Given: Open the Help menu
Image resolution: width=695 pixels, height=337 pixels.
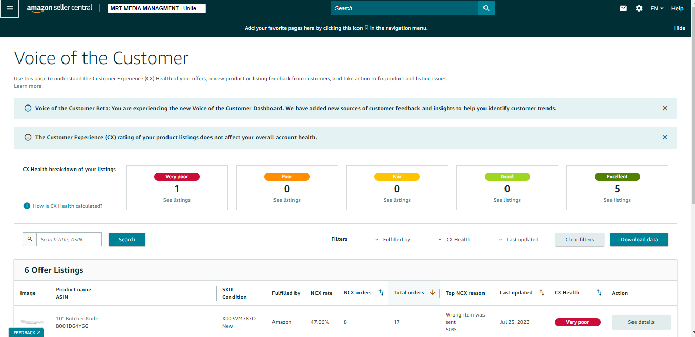Looking at the screenshot, I should pyautogui.click(x=677, y=8).
